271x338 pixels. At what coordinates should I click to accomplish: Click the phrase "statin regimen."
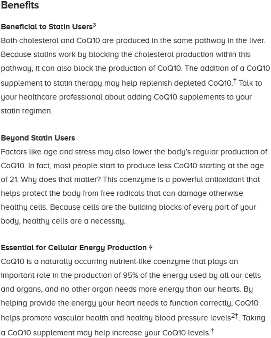pyautogui.click(x=27, y=111)
